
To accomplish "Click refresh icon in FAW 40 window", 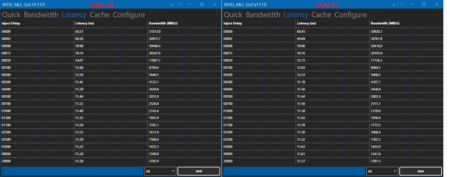I will tap(394, 5).
